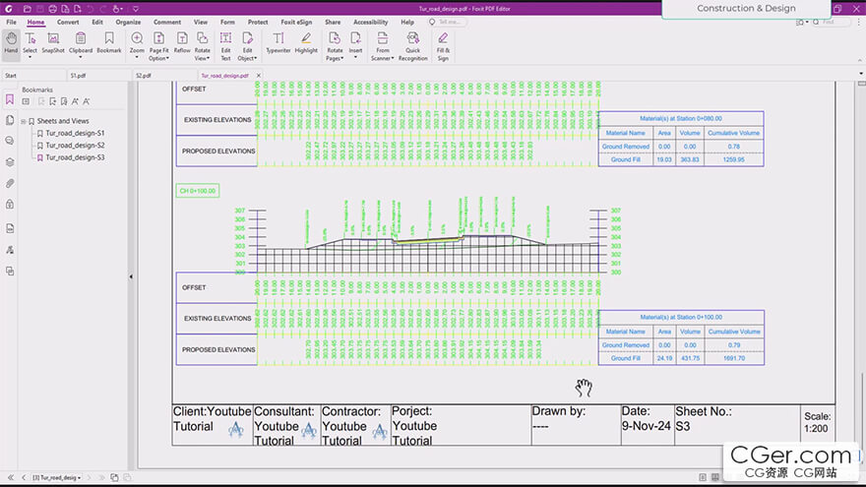Jump to Tur_road_design-S1 bookmark

(75, 133)
